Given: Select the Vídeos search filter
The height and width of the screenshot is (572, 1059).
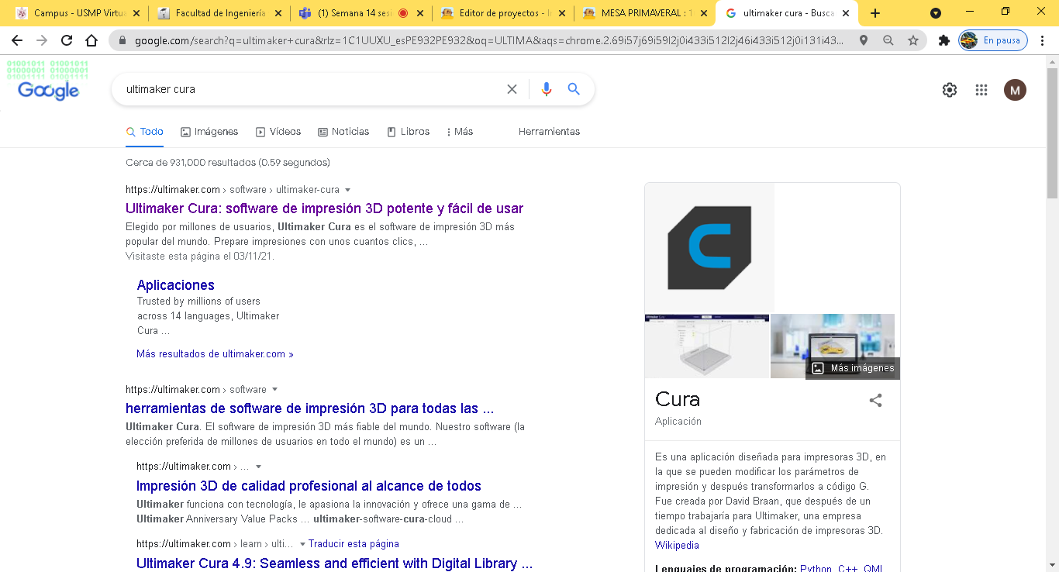Looking at the screenshot, I should coord(278,132).
